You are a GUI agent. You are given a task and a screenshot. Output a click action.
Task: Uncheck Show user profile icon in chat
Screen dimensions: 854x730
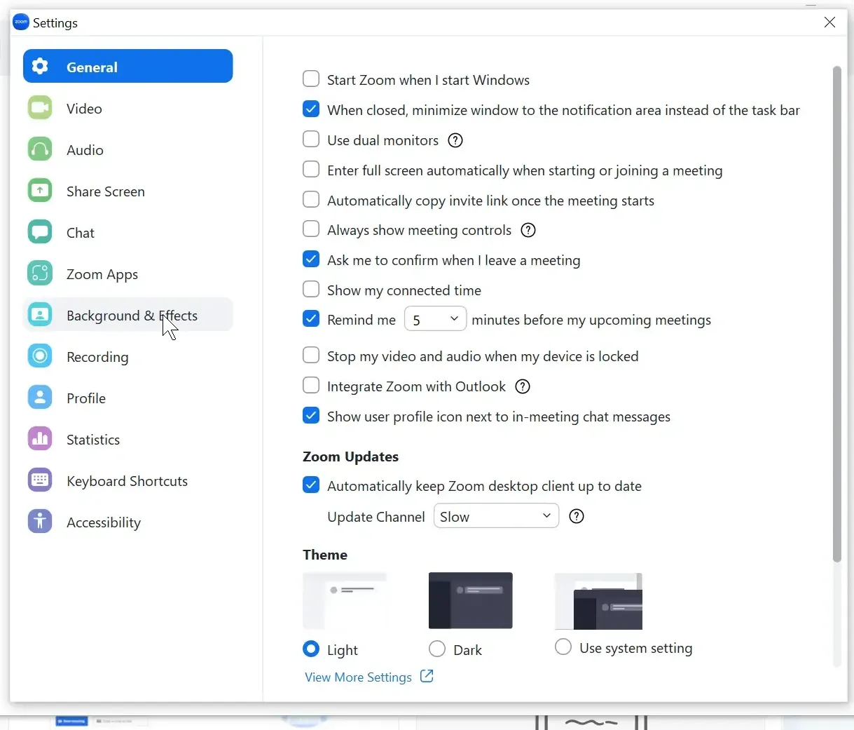pyautogui.click(x=311, y=415)
